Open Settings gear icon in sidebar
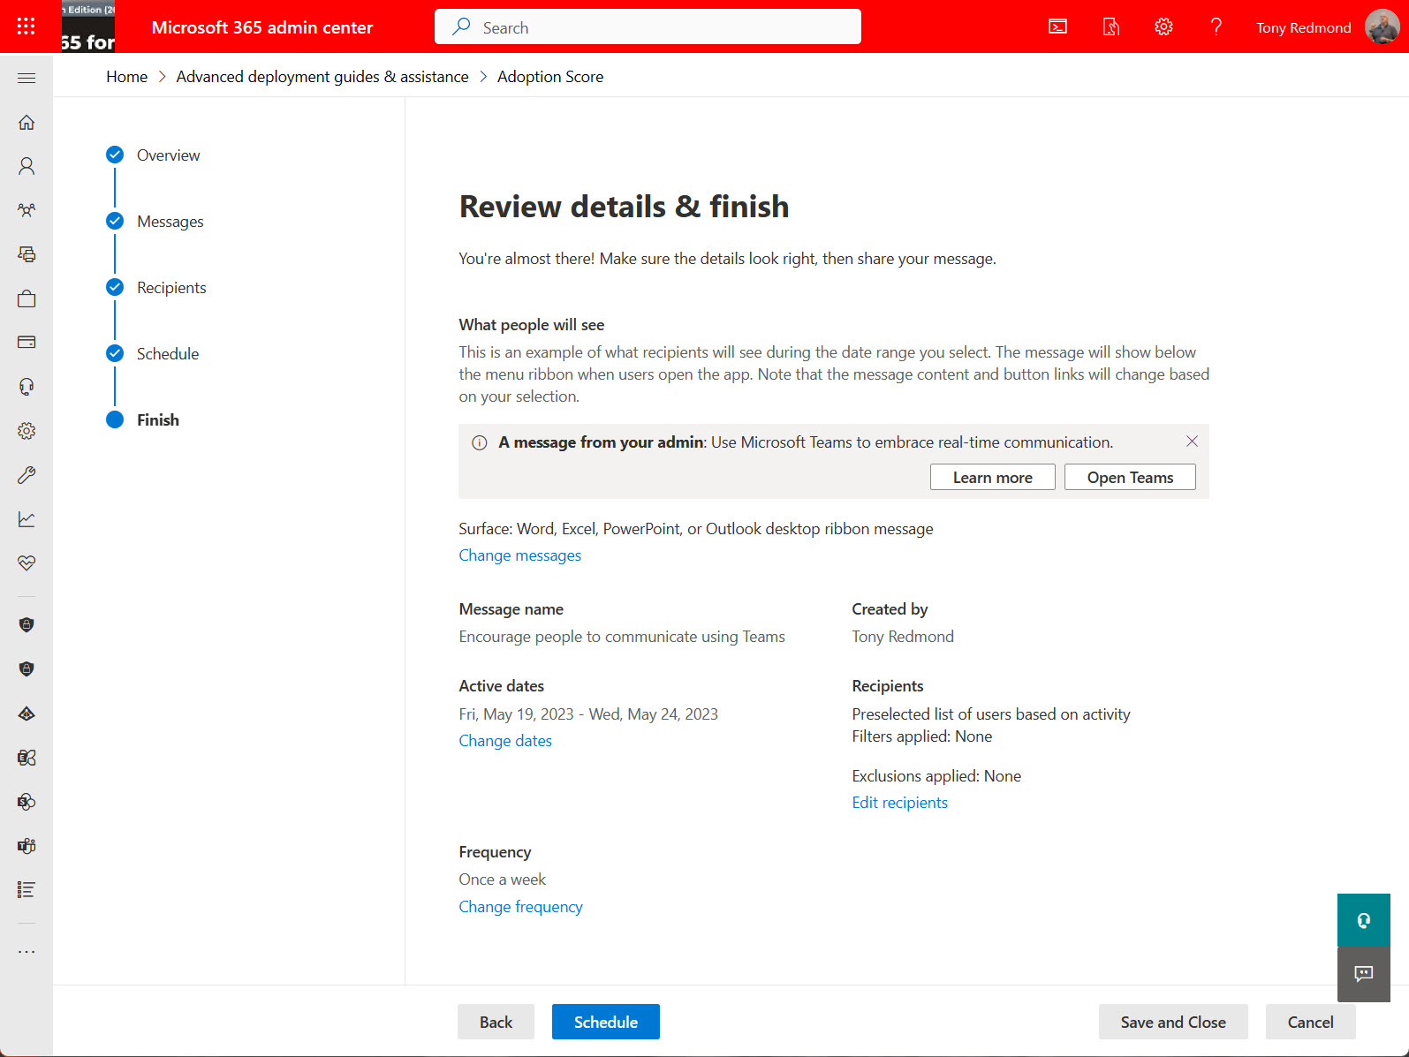This screenshot has height=1057, width=1409. (27, 431)
